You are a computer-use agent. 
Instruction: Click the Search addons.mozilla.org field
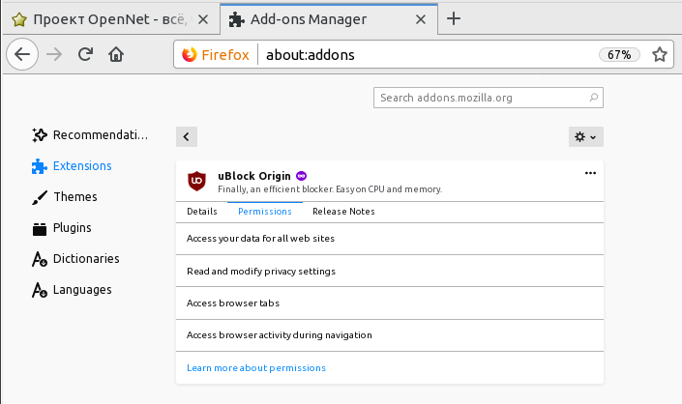482,98
